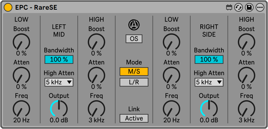Click Right Side Output knob
Image resolution: width=268 pixels, height=129 pixels.
click(x=209, y=108)
